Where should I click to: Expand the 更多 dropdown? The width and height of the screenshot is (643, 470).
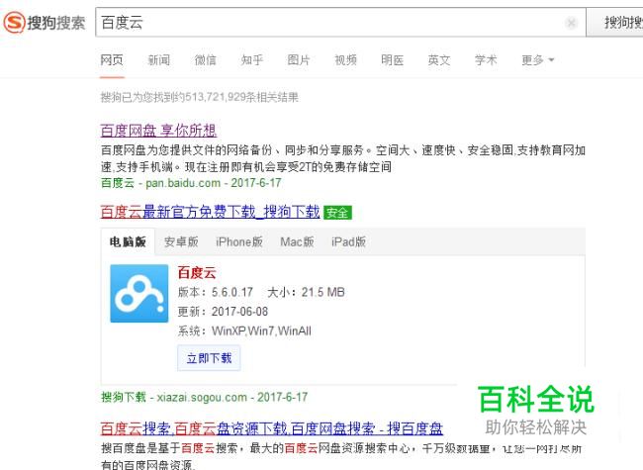click(537, 60)
